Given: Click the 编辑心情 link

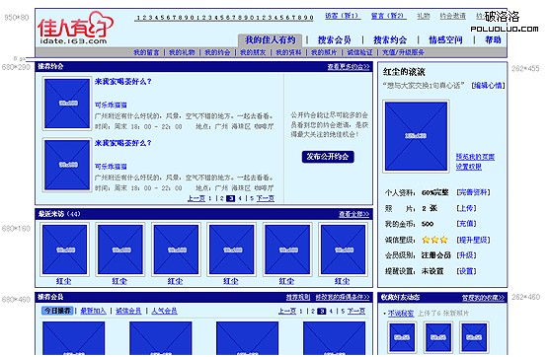Looking at the screenshot, I should (x=488, y=86).
